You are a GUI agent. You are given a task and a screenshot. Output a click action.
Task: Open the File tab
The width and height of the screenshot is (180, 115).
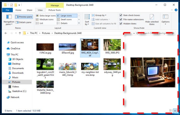pyautogui.click(x=7, y=10)
